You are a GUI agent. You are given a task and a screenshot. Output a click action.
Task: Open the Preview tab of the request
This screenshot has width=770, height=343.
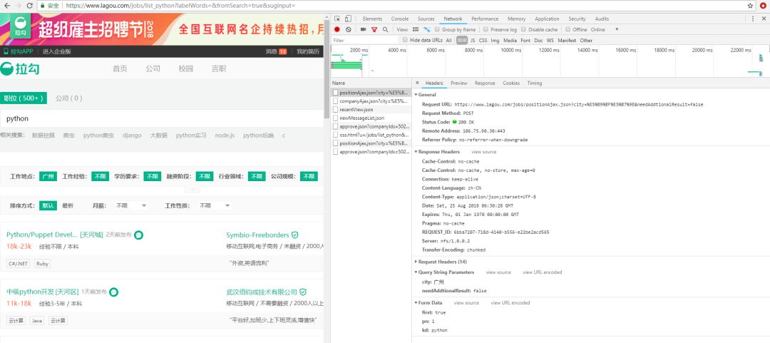coord(458,83)
